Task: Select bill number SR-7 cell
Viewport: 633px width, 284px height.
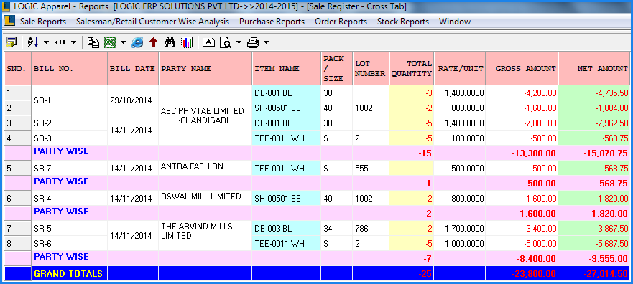Action: pyautogui.click(x=70, y=168)
